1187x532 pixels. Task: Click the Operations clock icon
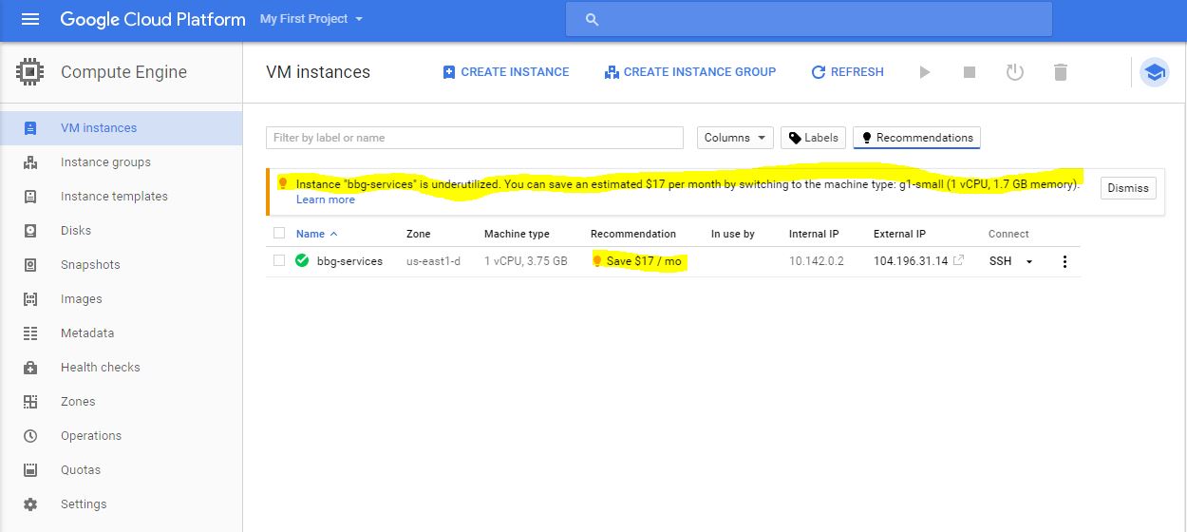30,436
